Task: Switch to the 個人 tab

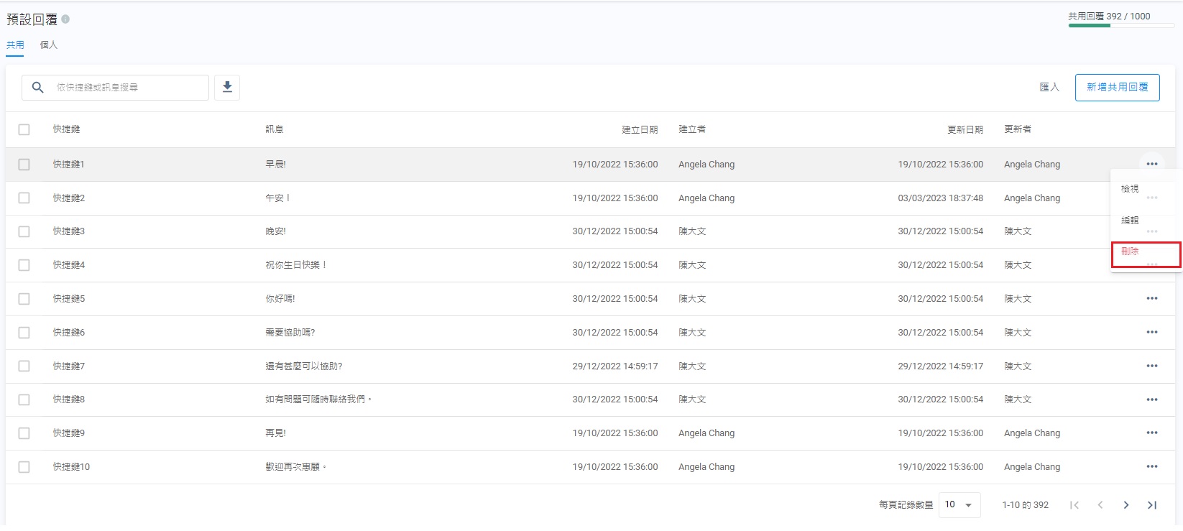Action: 49,45
